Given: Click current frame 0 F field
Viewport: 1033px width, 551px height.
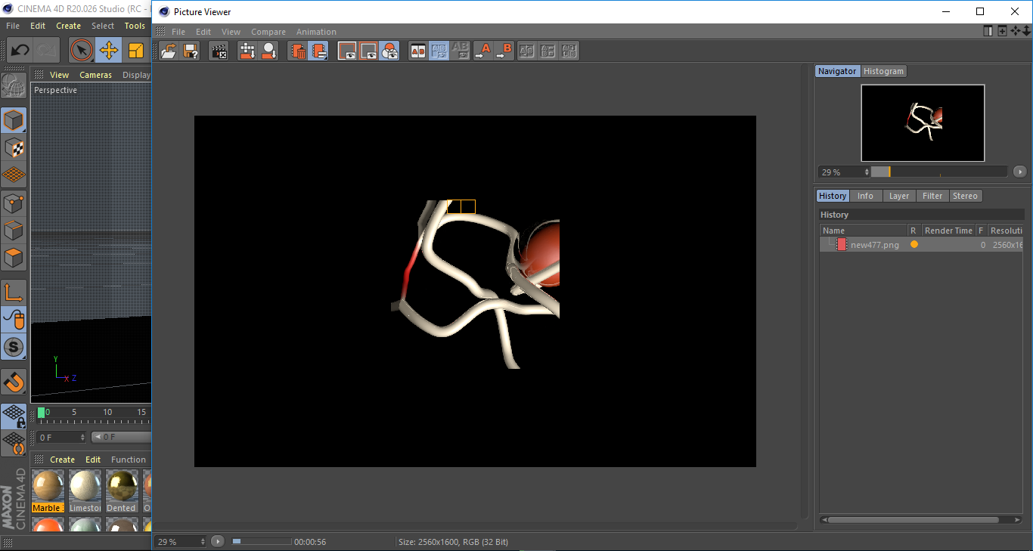Looking at the screenshot, I should 60,437.
